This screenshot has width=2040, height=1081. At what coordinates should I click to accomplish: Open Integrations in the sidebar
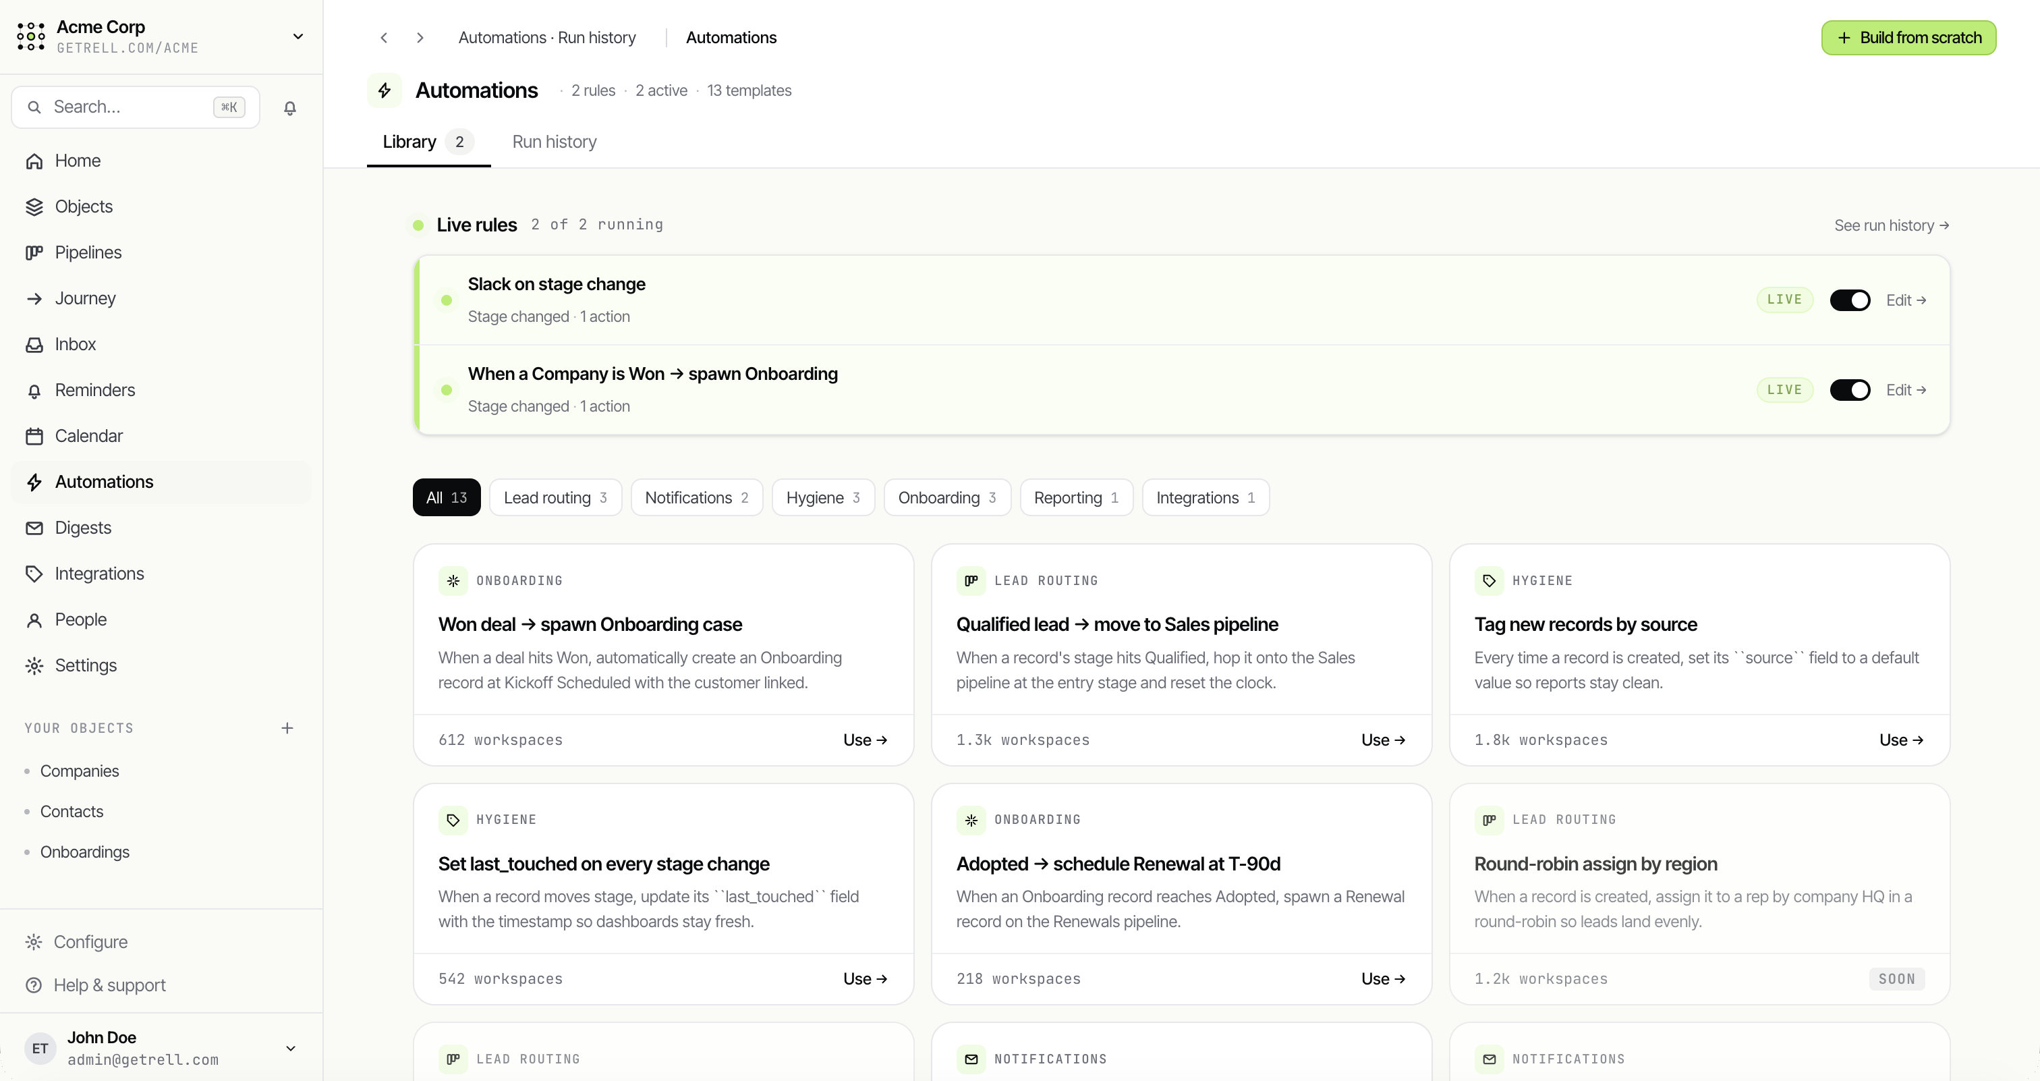[x=161, y=574]
